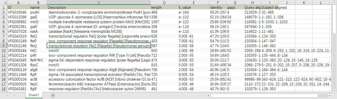
Task: Select column D header
Action: 164,3
